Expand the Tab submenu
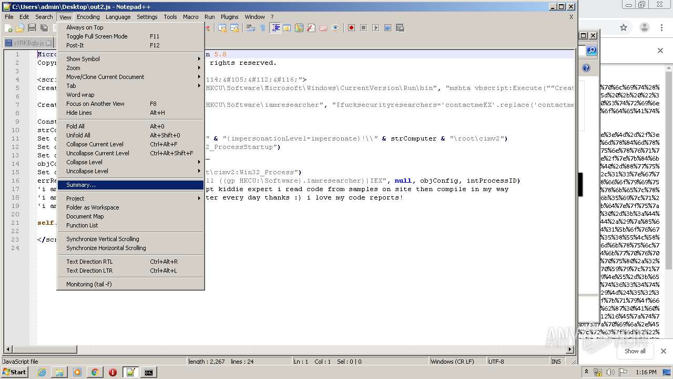673x379 pixels. pyautogui.click(x=130, y=86)
